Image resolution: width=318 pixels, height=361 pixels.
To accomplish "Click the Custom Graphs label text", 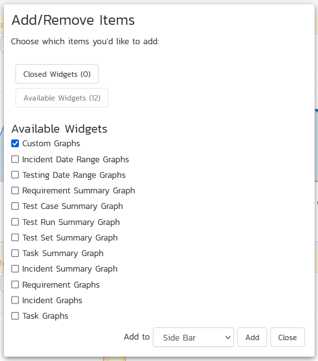I will 51,143.
